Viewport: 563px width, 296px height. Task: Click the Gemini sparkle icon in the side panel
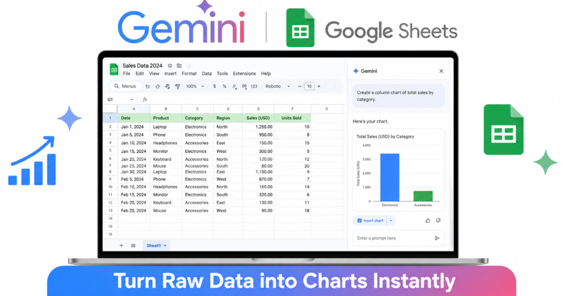[356, 71]
